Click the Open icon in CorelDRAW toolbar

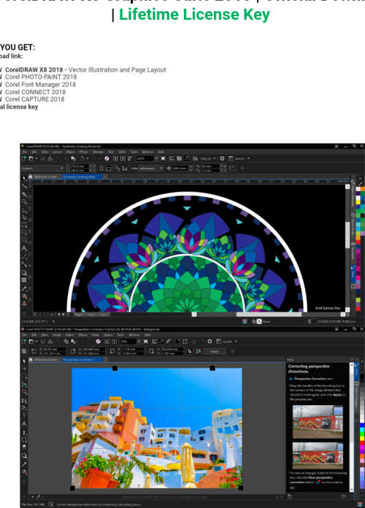[31, 158]
